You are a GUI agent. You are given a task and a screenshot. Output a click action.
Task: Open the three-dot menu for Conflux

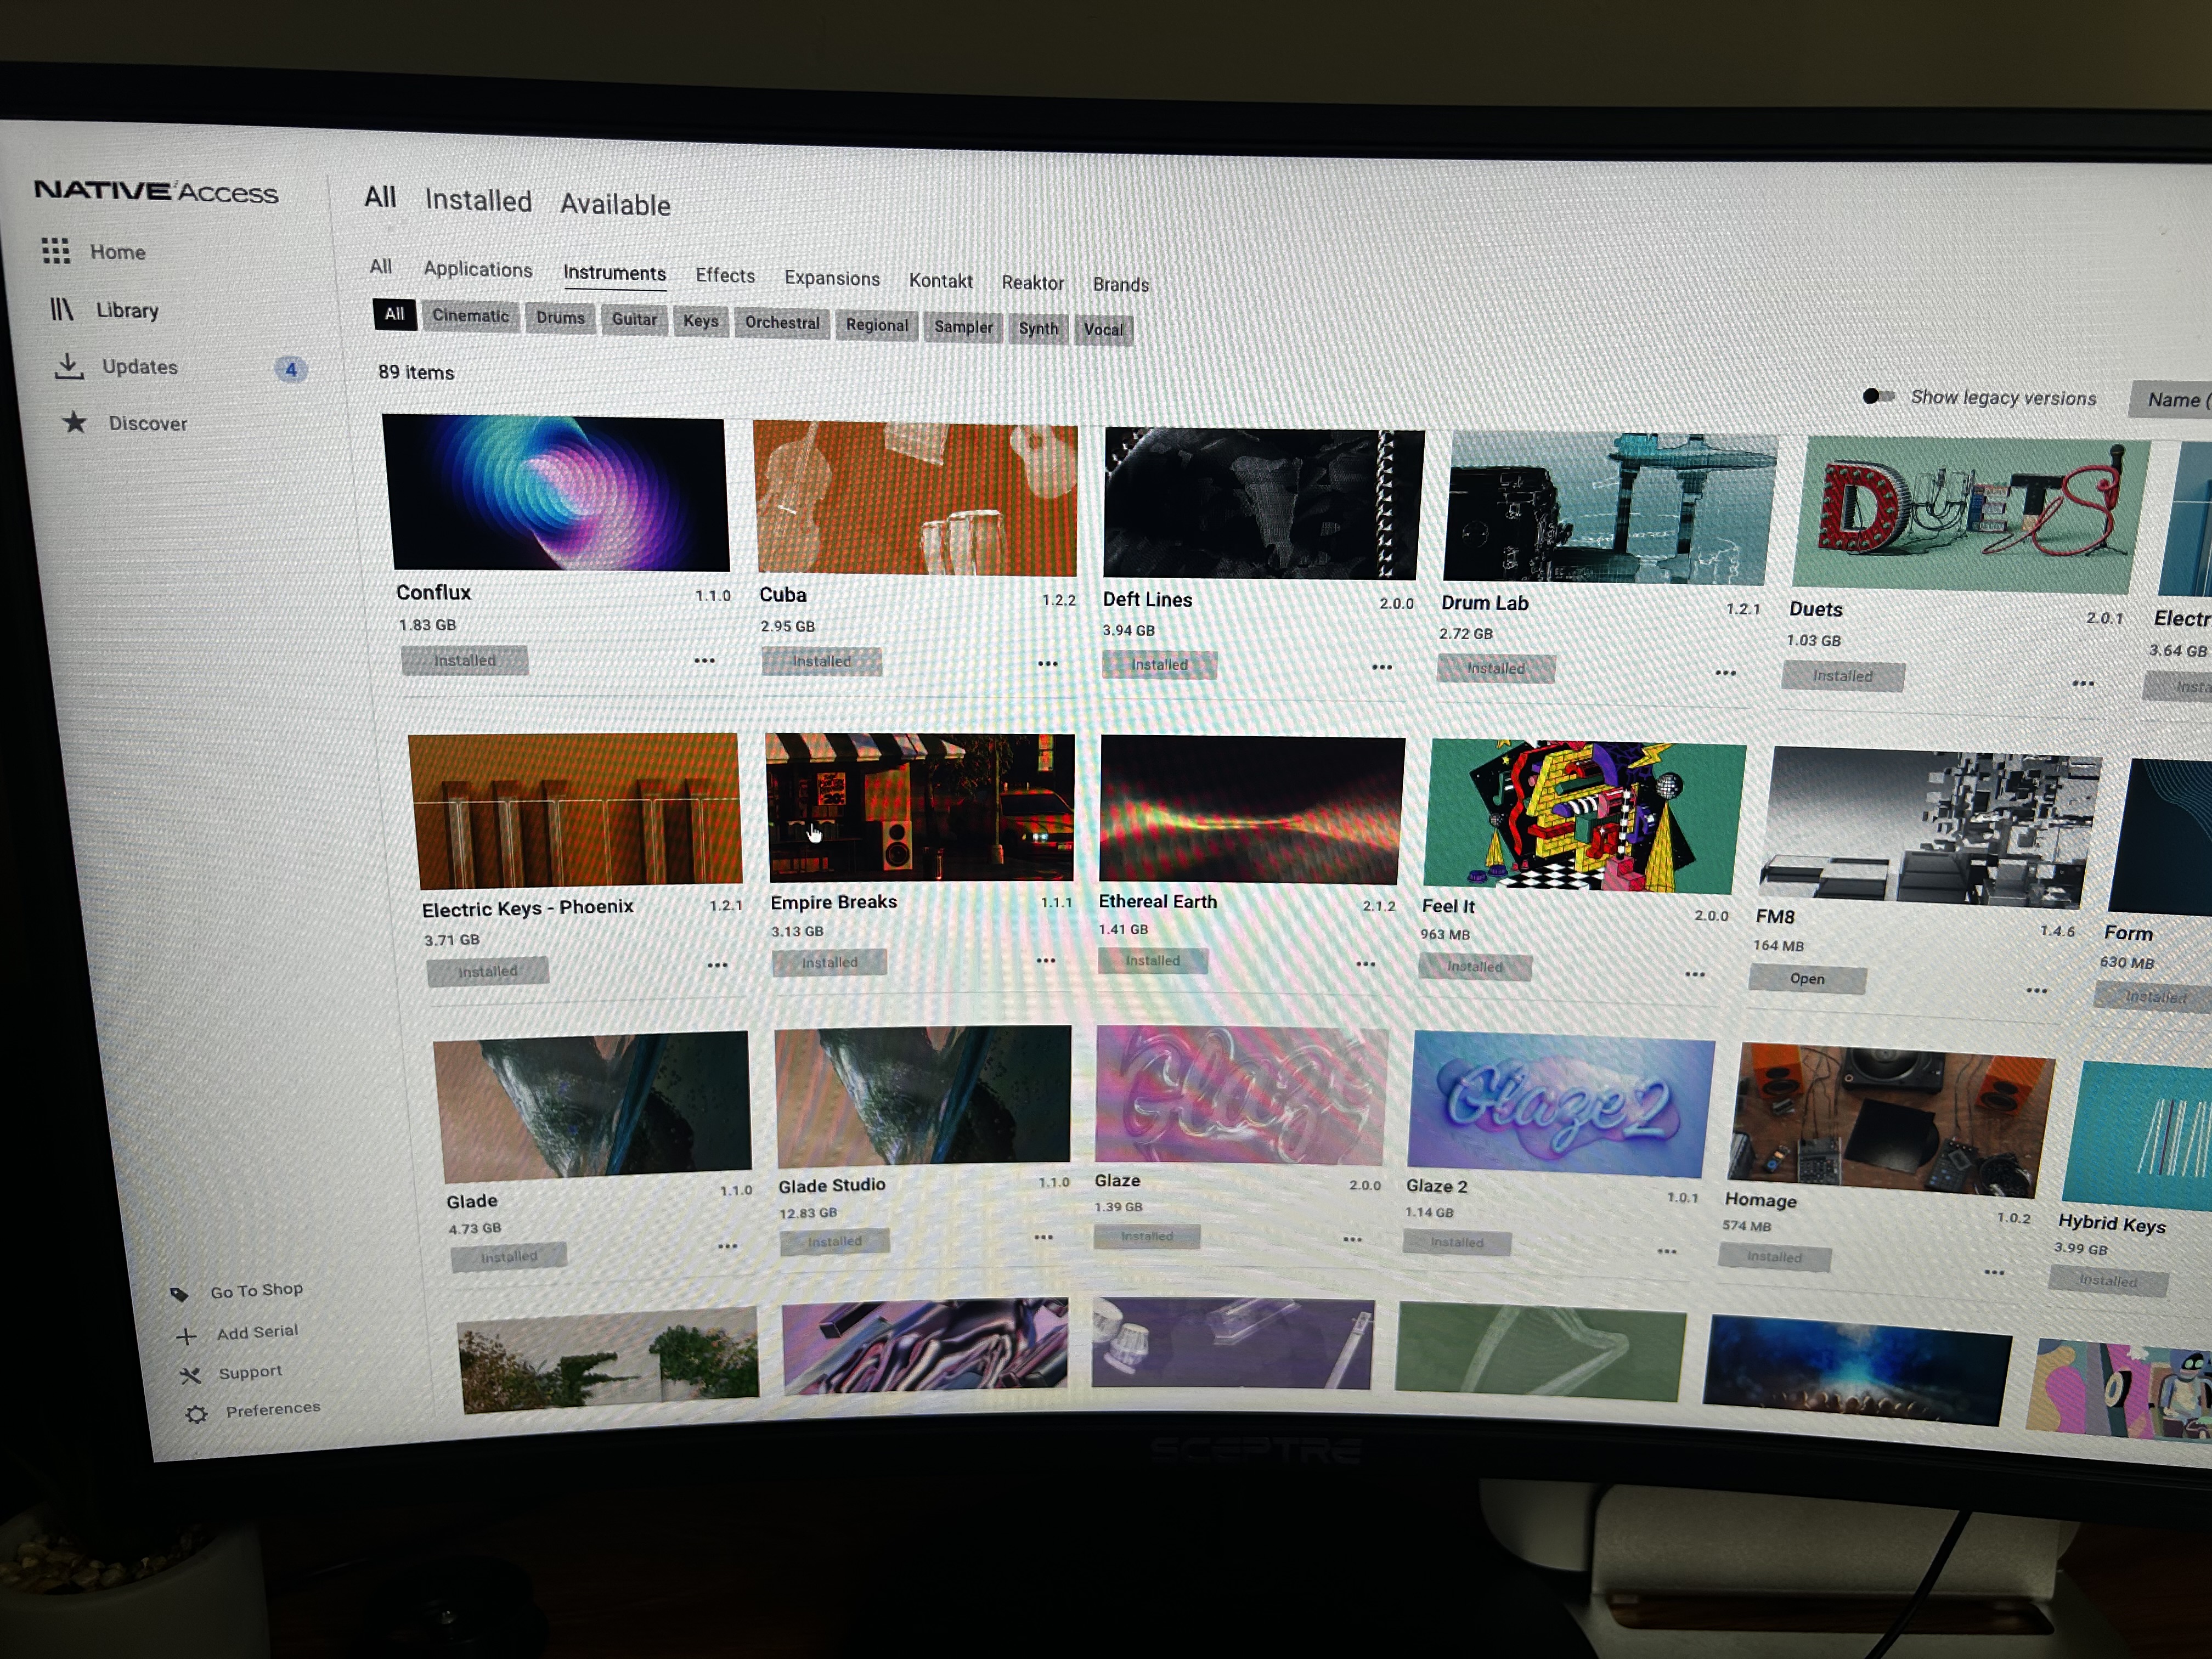pos(704,660)
